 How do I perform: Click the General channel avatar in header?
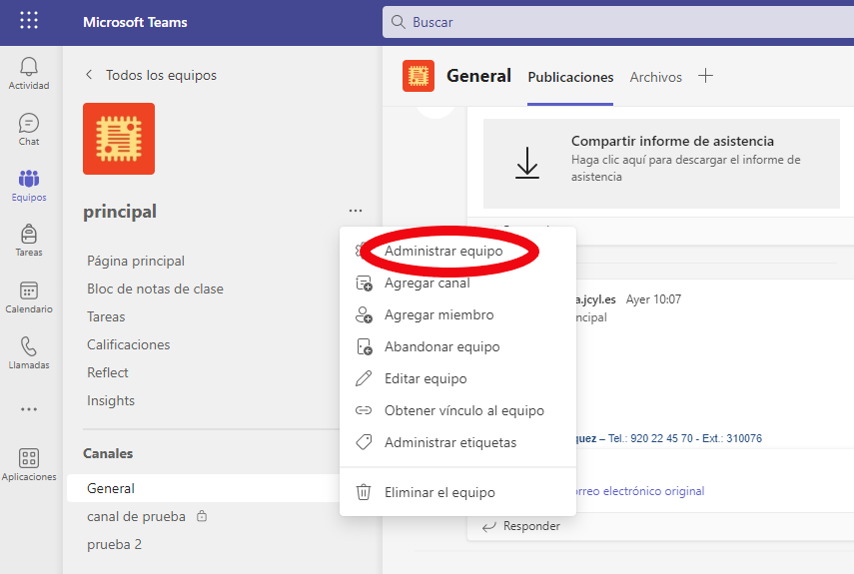tap(419, 76)
